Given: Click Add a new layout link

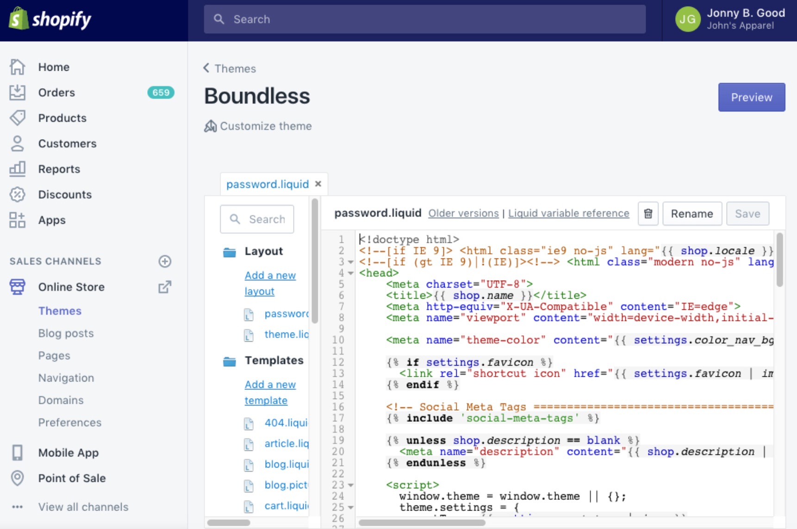Looking at the screenshot, I should pos(270,283).
